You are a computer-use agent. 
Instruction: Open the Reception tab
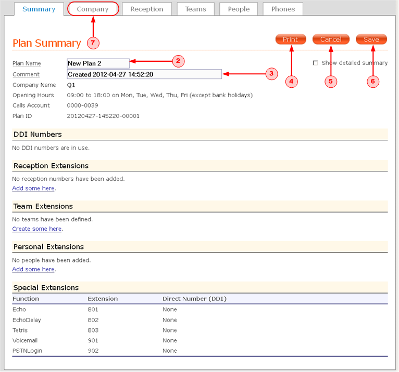tap(146, 9)
